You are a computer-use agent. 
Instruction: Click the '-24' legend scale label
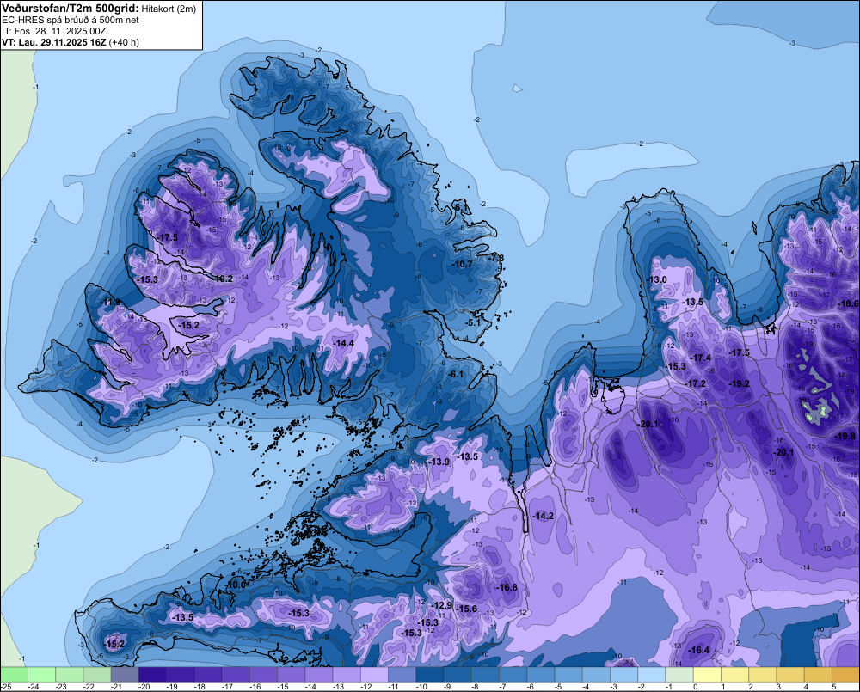[x=33, y=687]
